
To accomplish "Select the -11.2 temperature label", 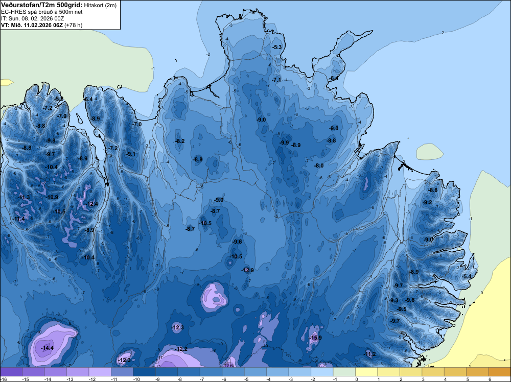I will [x=369, y=354].
